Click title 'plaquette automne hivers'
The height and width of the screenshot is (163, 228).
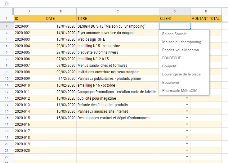pyautogui.click(x=118, y=52)
